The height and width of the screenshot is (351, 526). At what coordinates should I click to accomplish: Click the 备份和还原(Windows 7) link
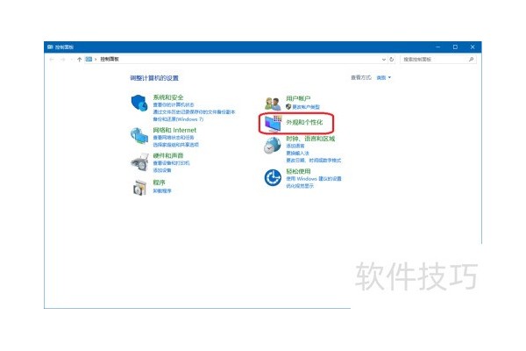[178, 119]
